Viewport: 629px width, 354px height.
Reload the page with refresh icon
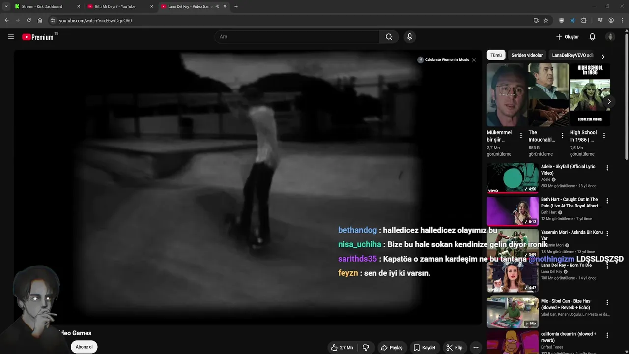(29, 20)
